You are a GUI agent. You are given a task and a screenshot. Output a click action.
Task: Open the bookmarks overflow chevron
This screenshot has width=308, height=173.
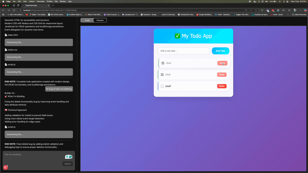pos(288,14)
